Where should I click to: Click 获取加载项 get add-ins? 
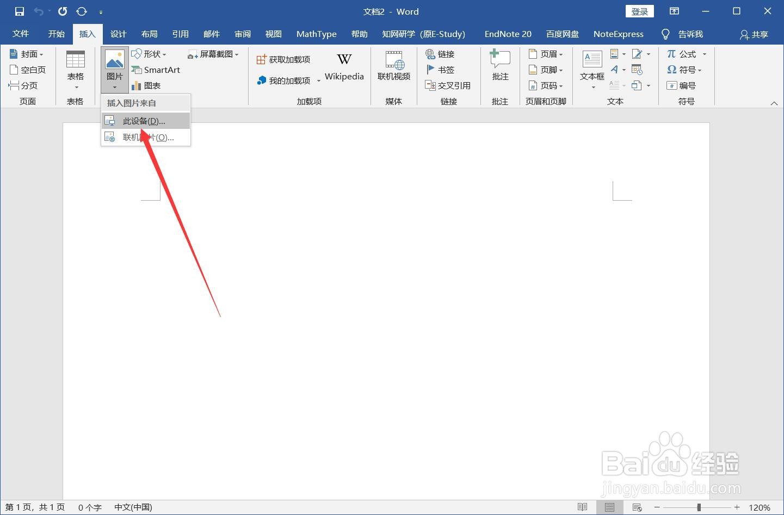pos(283,59)
